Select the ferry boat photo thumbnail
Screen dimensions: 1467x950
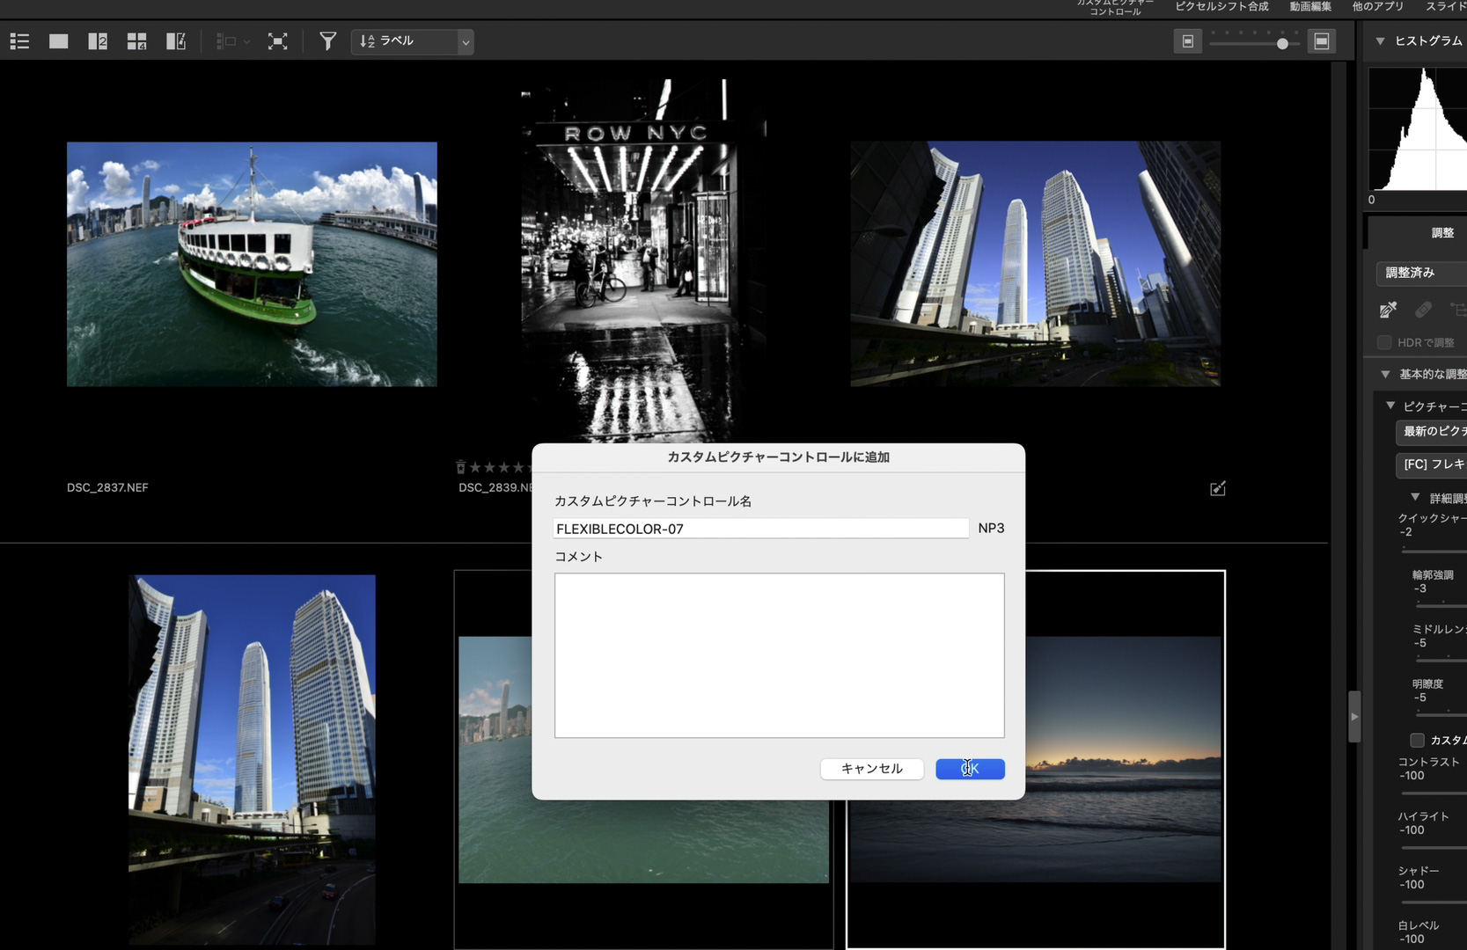point(252,264)
